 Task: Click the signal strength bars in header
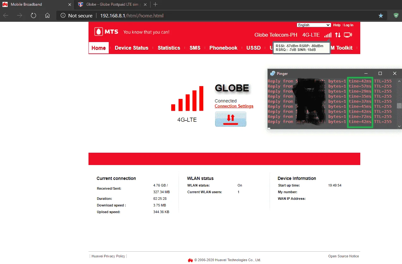click(328, 35)
